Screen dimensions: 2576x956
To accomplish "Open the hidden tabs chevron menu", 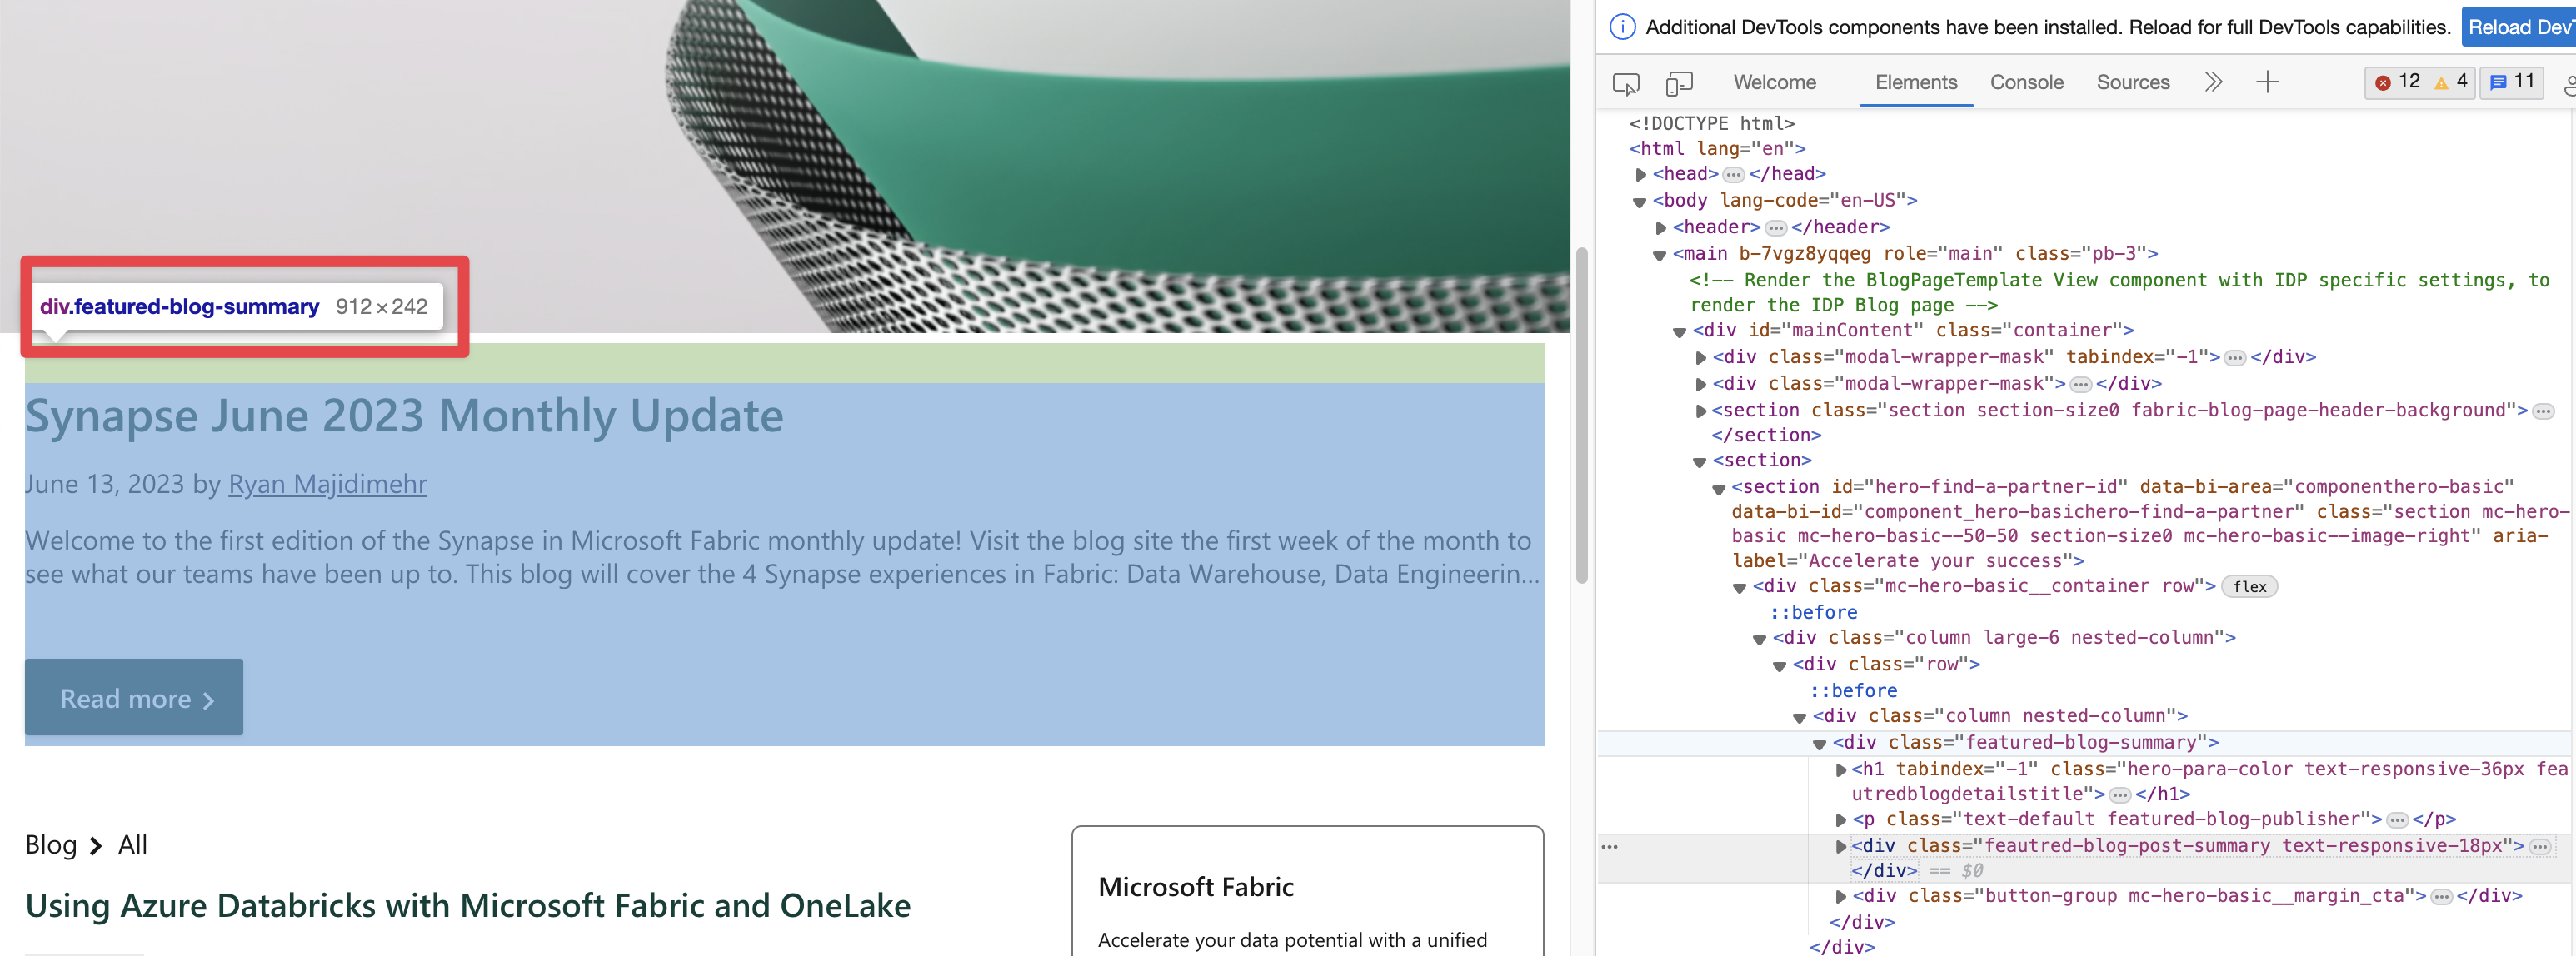I will [x=2214, y=82].
